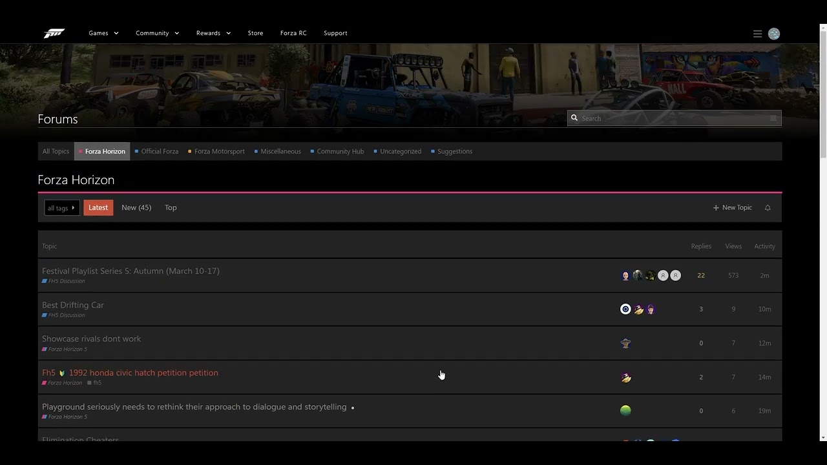Click the Forums page heading

coord(58,119)
